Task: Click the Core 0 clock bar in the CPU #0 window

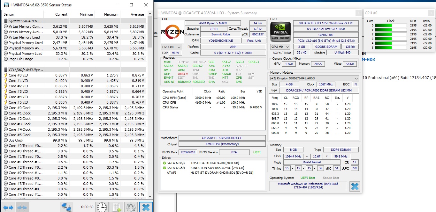Action: pyautogui.click(x=391, y=26)
